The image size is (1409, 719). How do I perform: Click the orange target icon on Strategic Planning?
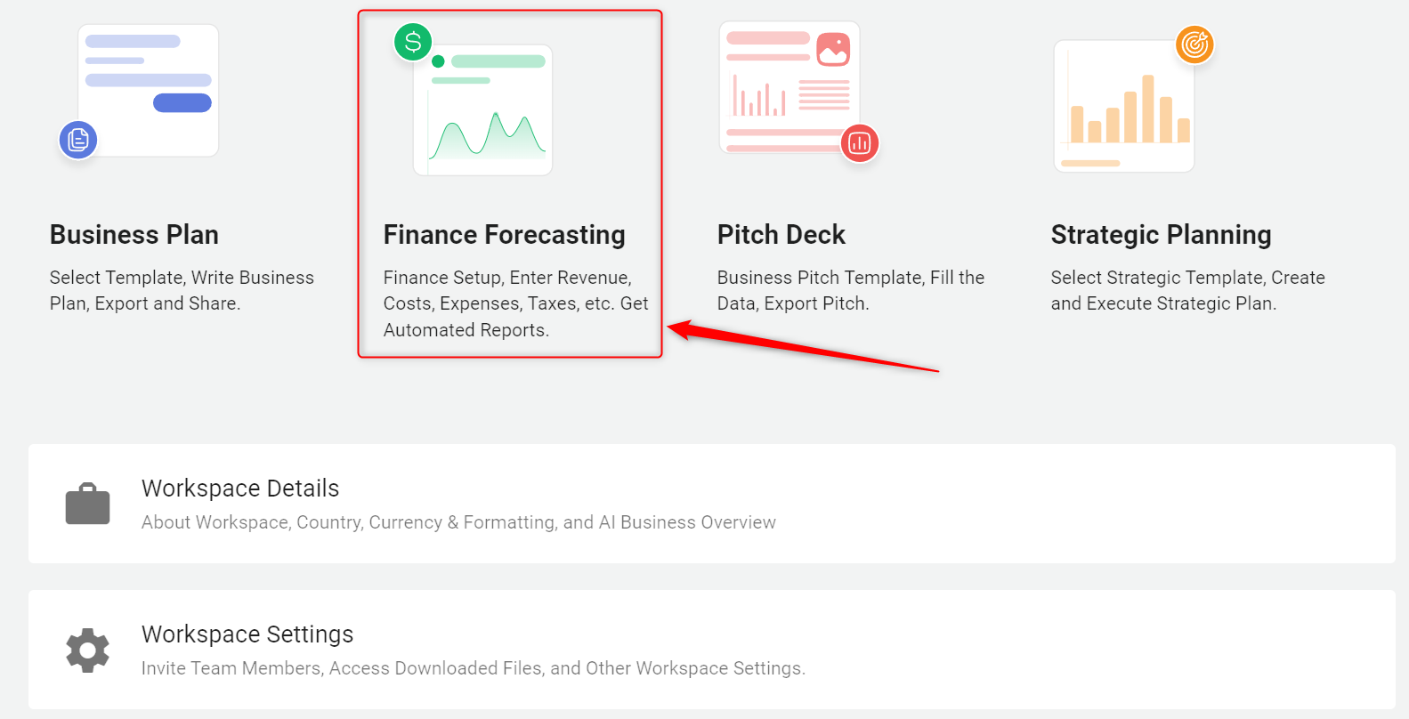point(1194,44)
